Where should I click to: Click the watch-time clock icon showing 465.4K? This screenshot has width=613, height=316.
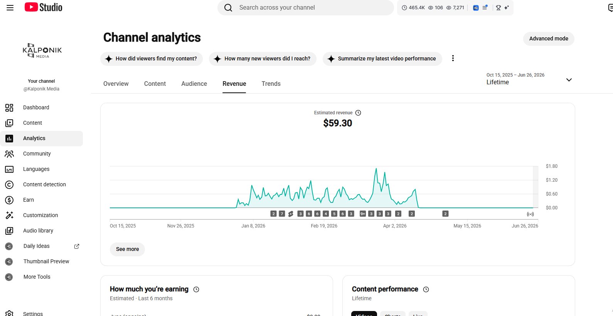point(404,8)
